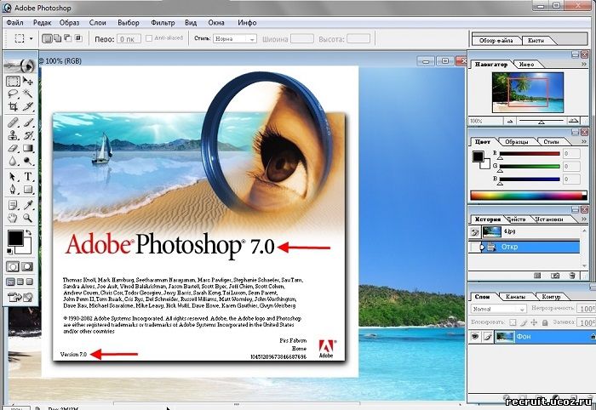Screen dimensions: 596x410
Task: Choose New selection mode in options bar
Action: (x=47, y=38)
